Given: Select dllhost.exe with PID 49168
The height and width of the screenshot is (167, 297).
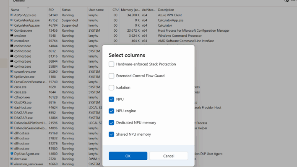Looking at the screenshot, I should pos(22,133).
